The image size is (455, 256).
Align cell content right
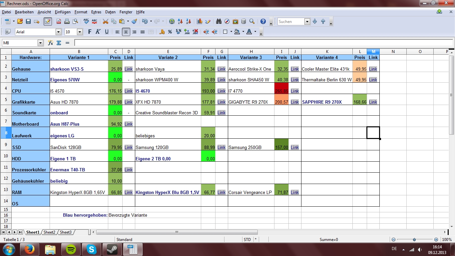[134, 32]
